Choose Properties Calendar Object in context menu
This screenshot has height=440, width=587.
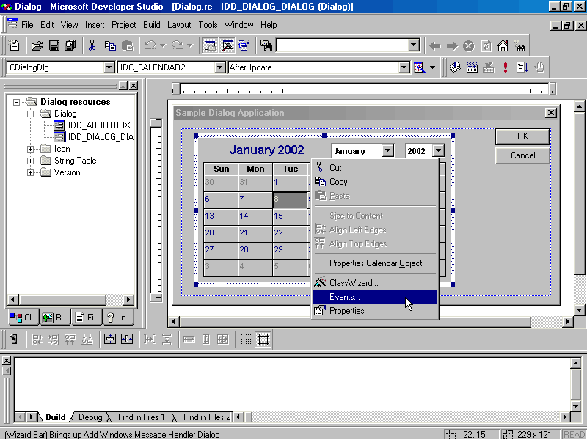pyautogui.click(x=375, y=263)
